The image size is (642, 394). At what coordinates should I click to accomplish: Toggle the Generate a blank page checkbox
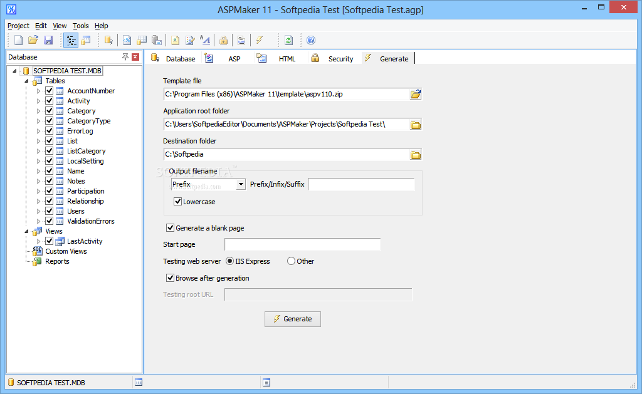click(171, 227)
